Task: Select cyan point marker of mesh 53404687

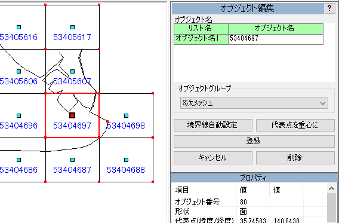Action: click(x=73, y=160)
